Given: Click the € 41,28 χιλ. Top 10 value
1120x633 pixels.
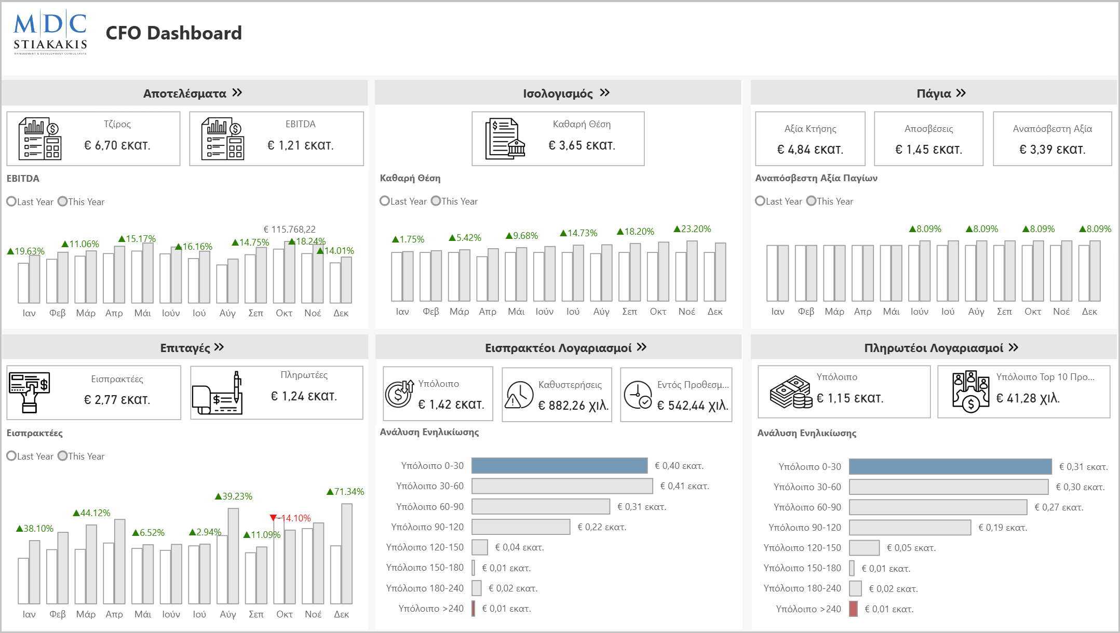Looking at the screenshot, I should pos(1028,398).
